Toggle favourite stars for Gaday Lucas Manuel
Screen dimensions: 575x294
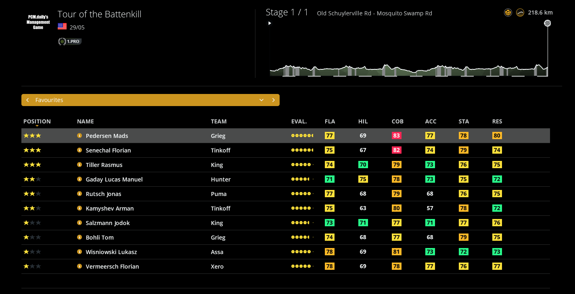pyautogui.click(x=32, y=179)
